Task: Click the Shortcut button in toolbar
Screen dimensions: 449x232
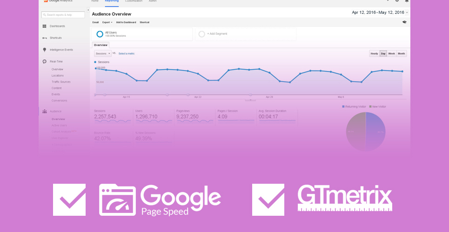Action: pos(144,22)
